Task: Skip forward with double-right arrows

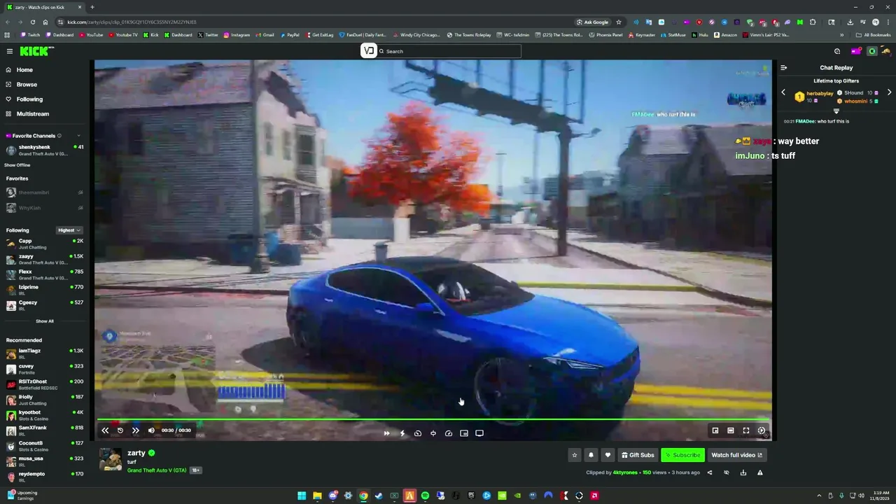Action: click(x=136, y=430)
